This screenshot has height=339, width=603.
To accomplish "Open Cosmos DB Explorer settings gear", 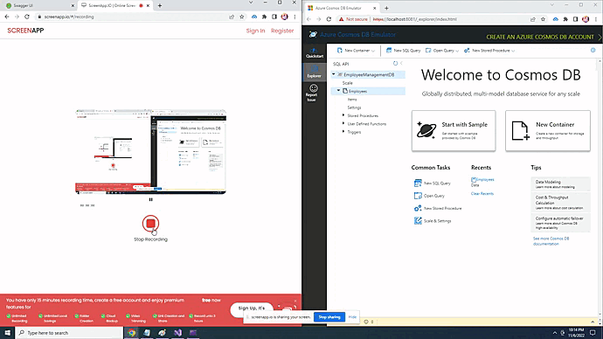I will coord(593,51).
